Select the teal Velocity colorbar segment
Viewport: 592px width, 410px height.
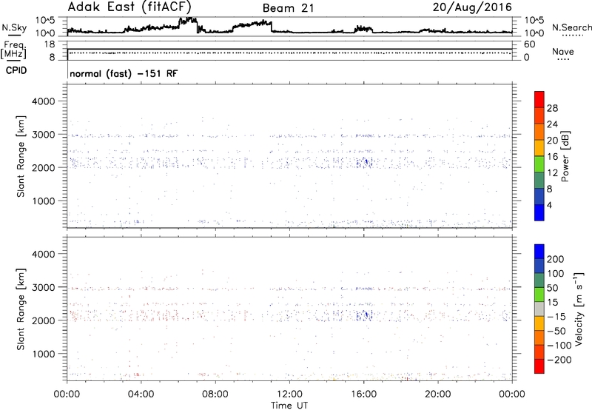(x=539, y=280)
